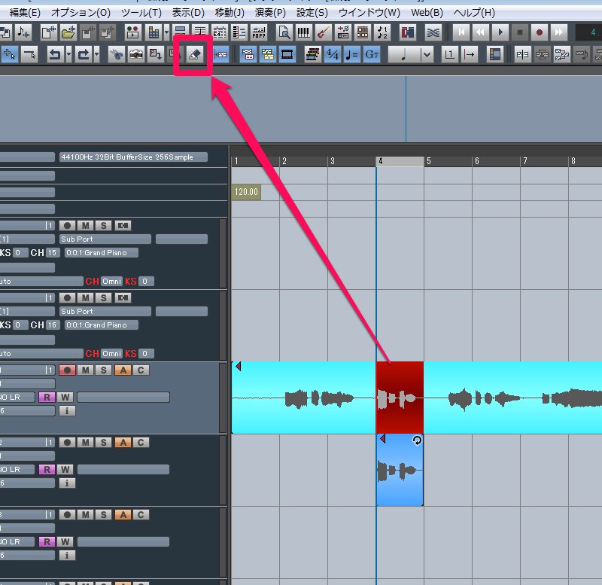Viewport: 602px width, 585px height.
Task: Open the print preview magnifier icon
Action: (x=284, y=32)
